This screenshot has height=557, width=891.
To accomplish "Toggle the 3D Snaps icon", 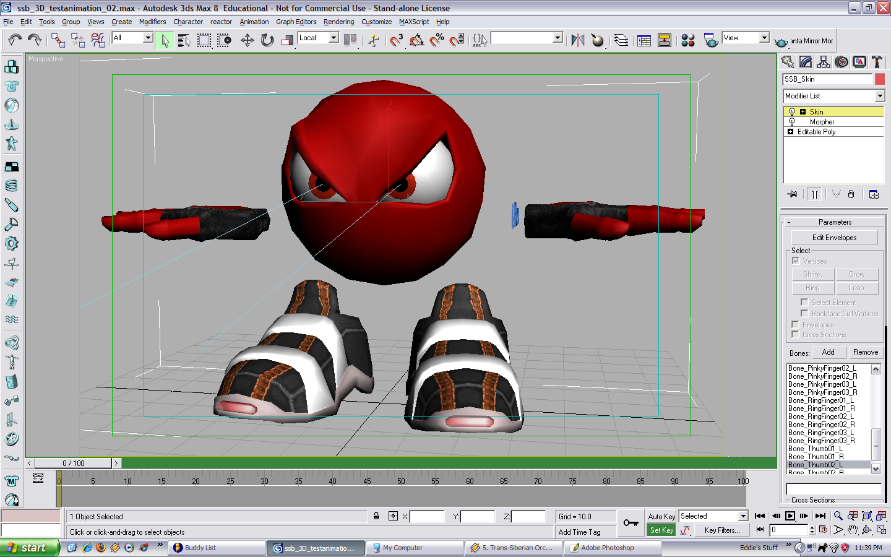I will click(x=396, y=40).
